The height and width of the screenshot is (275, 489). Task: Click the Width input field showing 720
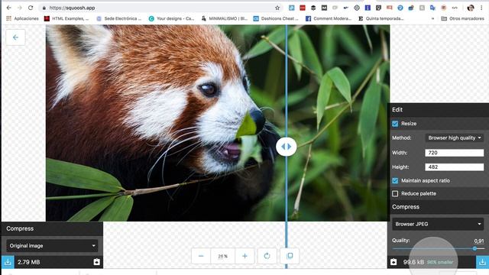click(454, 153)
